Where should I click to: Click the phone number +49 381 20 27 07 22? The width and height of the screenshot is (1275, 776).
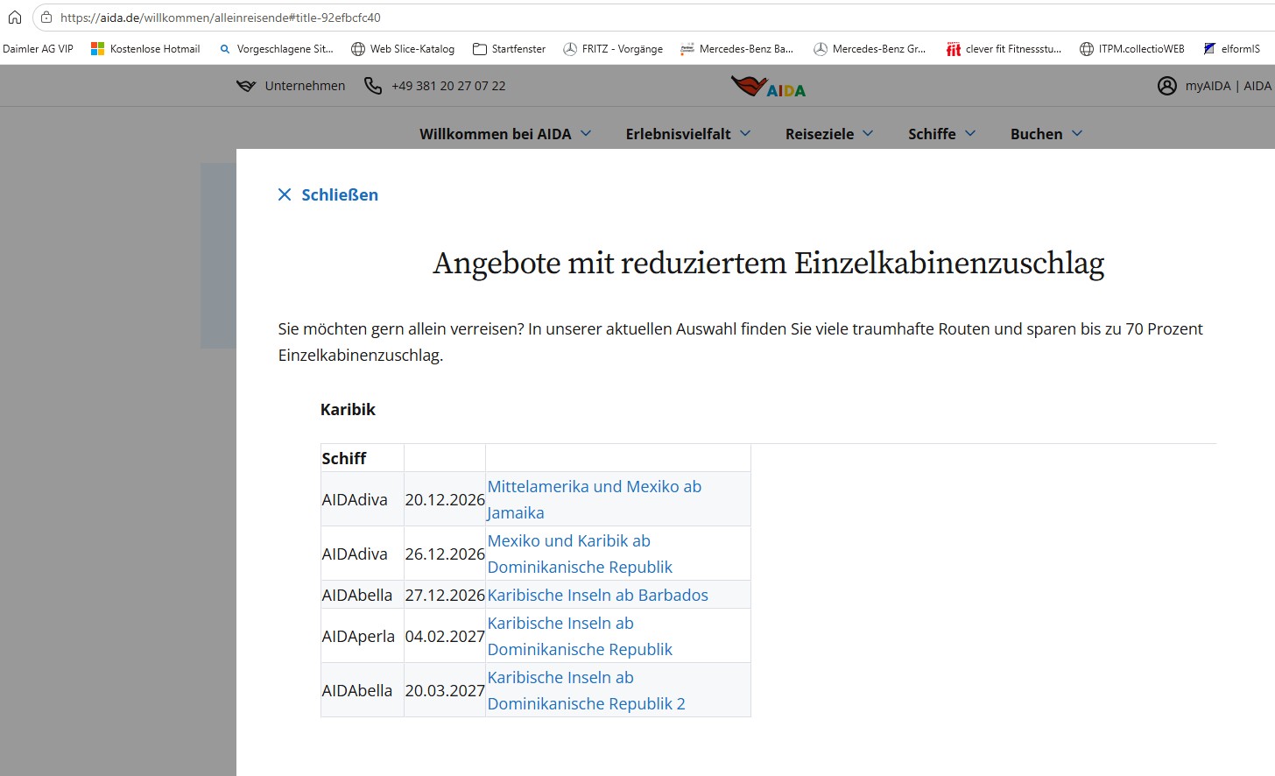coord(448,86)
